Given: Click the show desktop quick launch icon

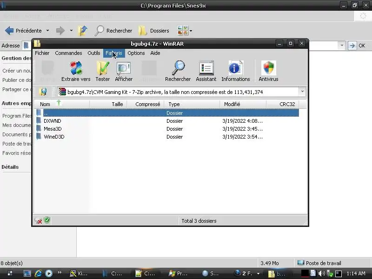Looking at the screenshot, I should point(27,273).
